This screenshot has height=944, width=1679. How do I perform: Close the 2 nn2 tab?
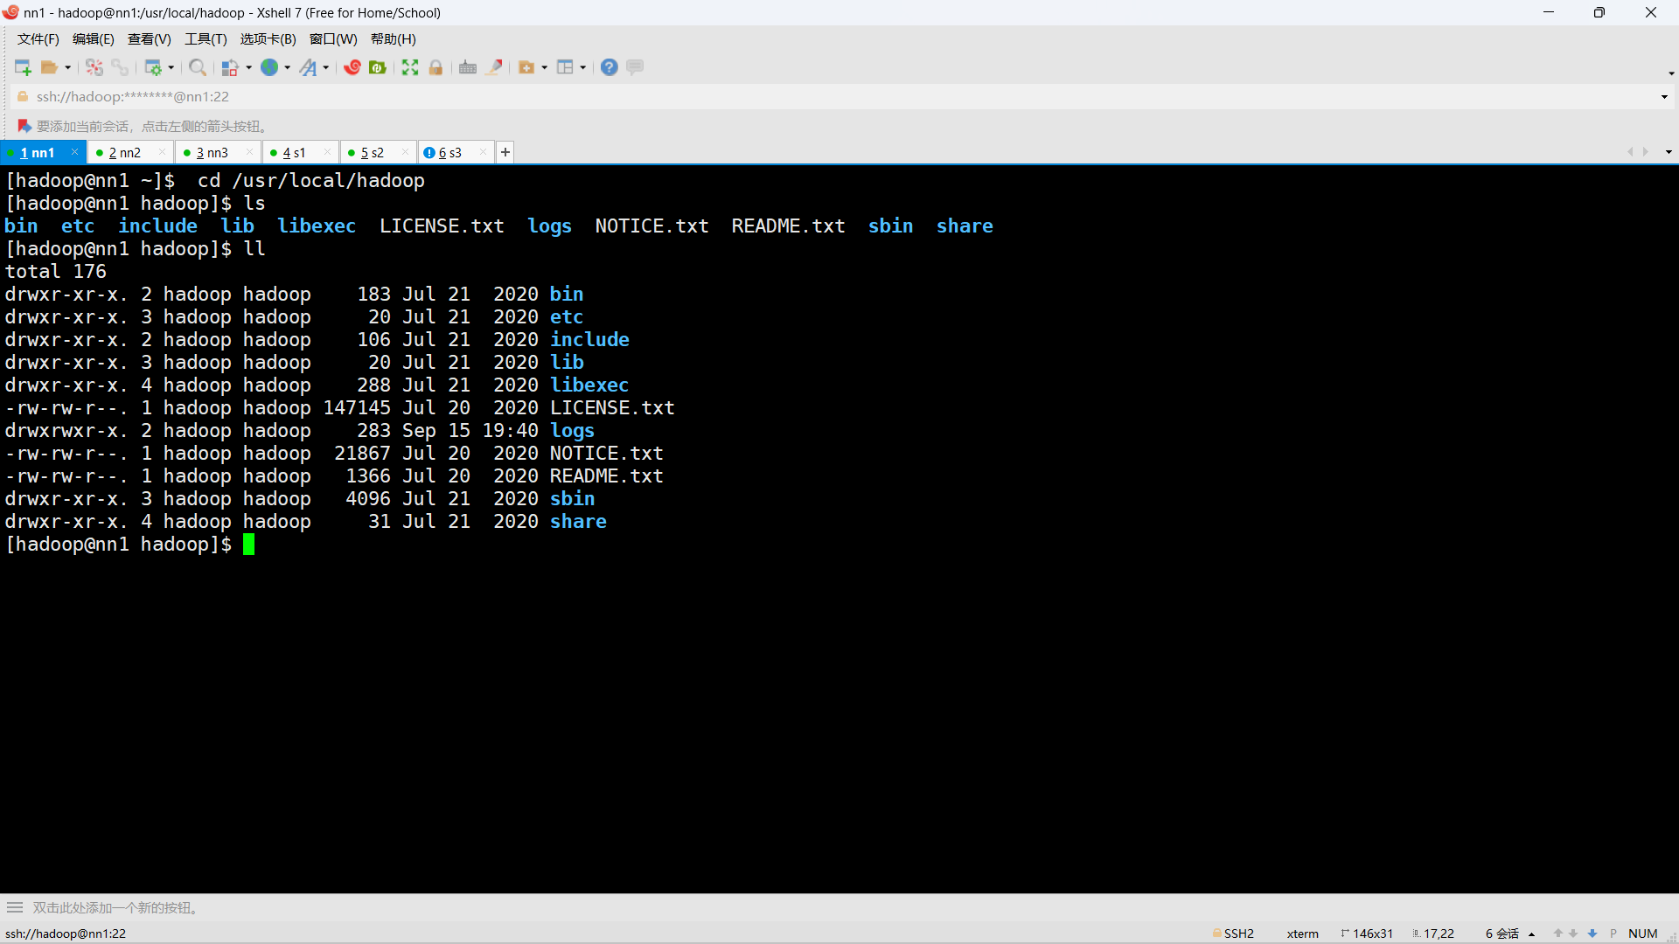coord(162,152)
